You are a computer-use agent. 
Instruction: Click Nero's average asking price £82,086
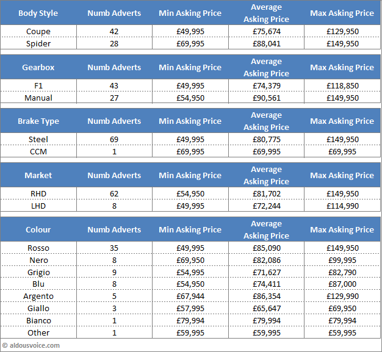tap(266, 260)
